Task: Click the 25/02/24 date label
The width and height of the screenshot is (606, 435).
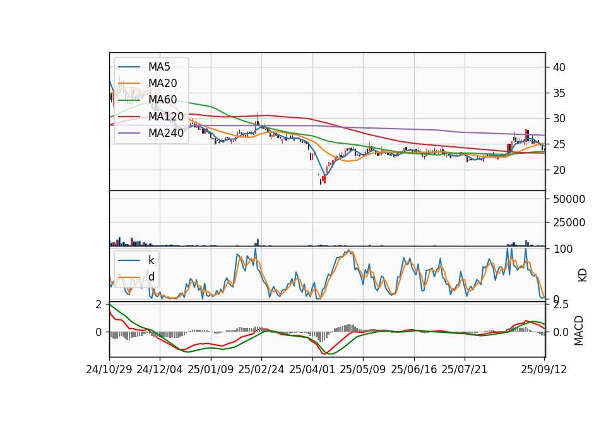Action: tap(261, 369)
